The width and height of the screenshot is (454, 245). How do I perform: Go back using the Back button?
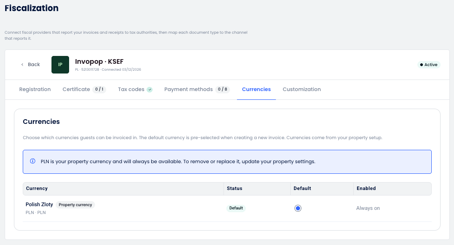tap(31, 65)
